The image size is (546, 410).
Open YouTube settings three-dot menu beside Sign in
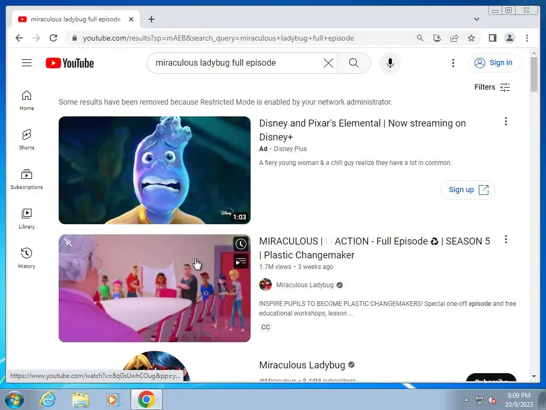[453, 63]
